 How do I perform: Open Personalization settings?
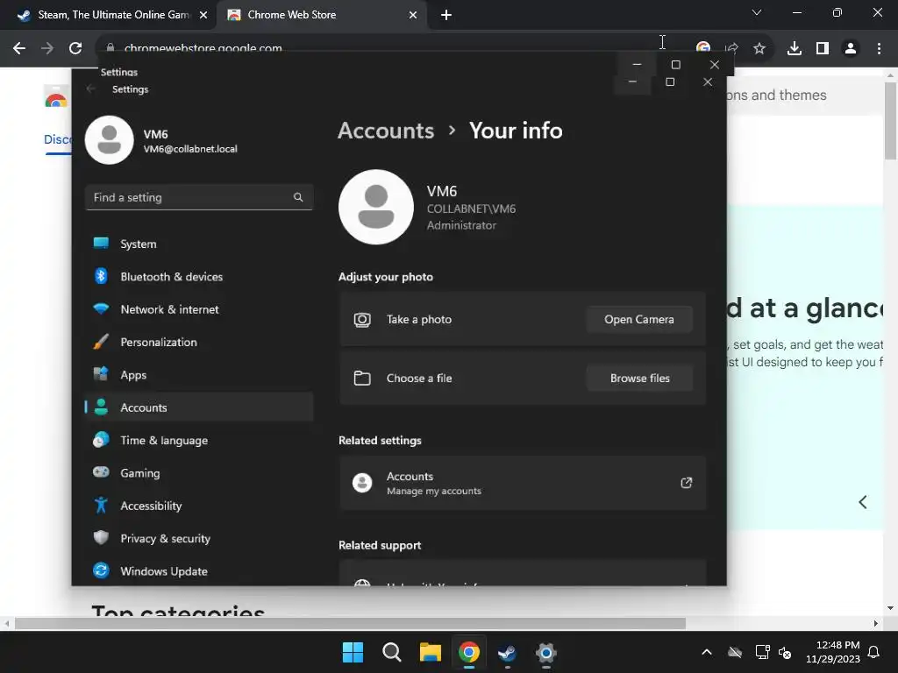tap(199, 343)
